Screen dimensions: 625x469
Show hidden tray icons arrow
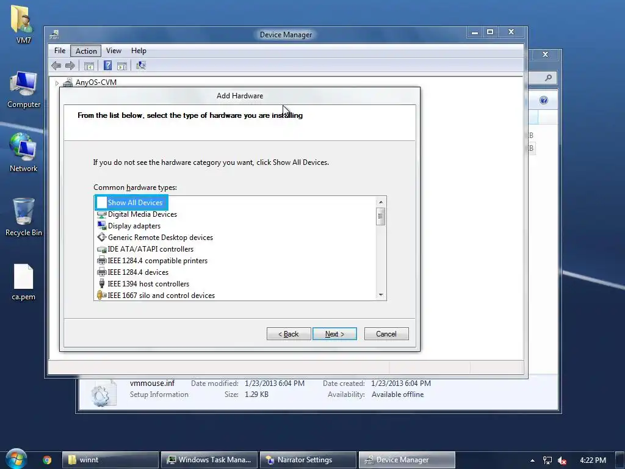pyautogui.click(x=532, y=460)
